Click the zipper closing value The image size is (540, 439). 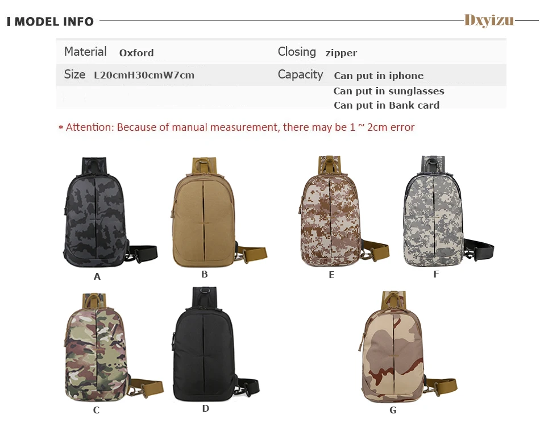341,53
